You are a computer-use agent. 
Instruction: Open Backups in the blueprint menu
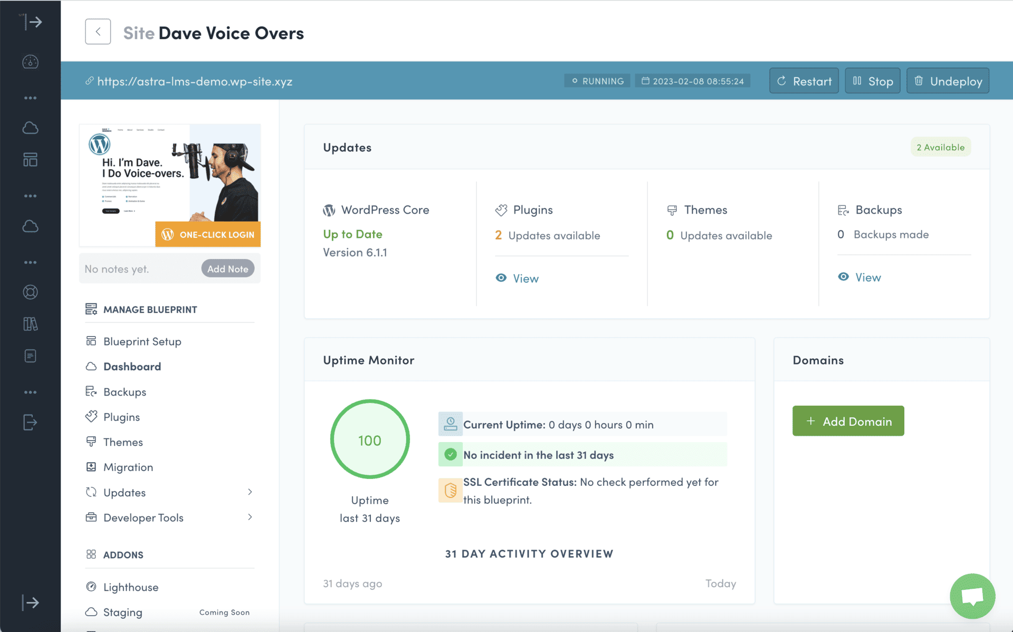(x=125, y=392)
